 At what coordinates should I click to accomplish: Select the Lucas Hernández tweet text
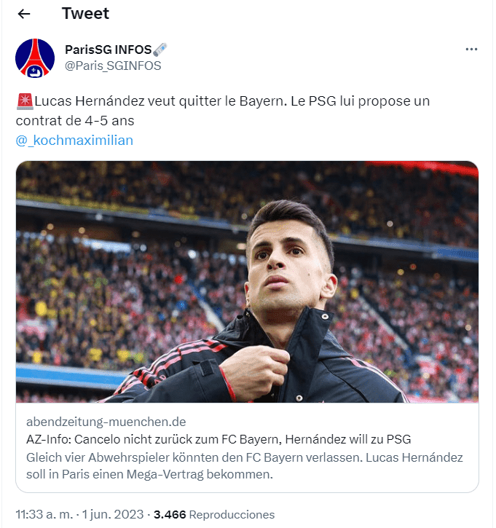tap(223, 111)
